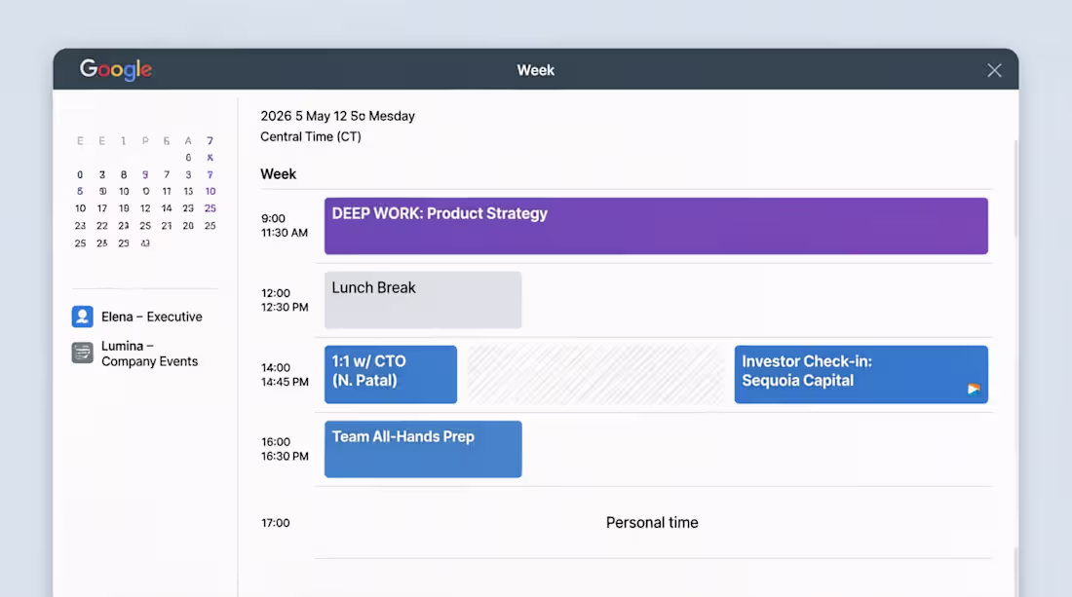Viewport: 1072px width, 597px height.
Task: Open DEEP WORK: Product Strategy event
Action: pos(656,226)
